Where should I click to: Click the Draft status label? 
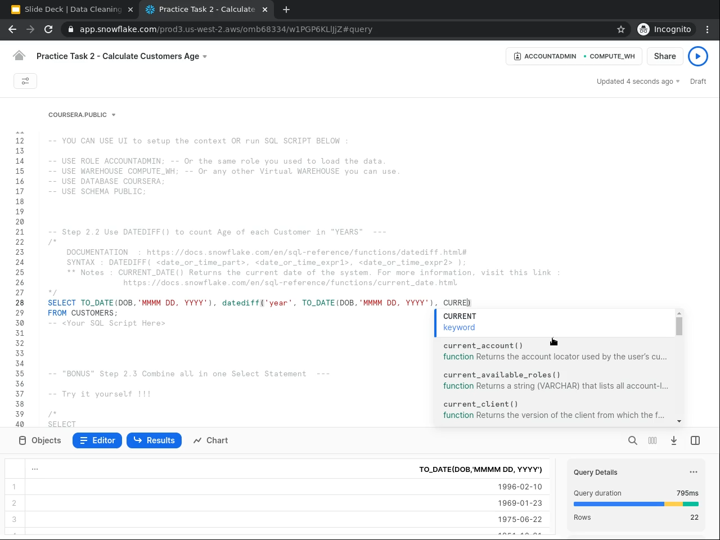coord(698,82)
